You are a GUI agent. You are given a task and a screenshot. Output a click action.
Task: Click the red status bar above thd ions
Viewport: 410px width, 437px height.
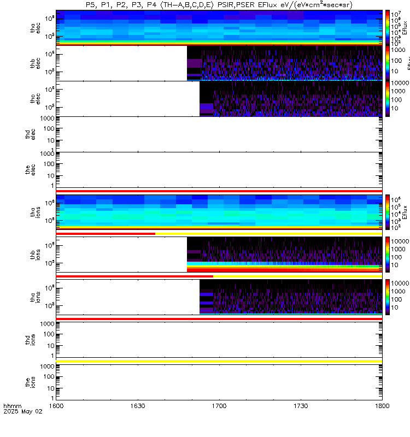(219, 319)
